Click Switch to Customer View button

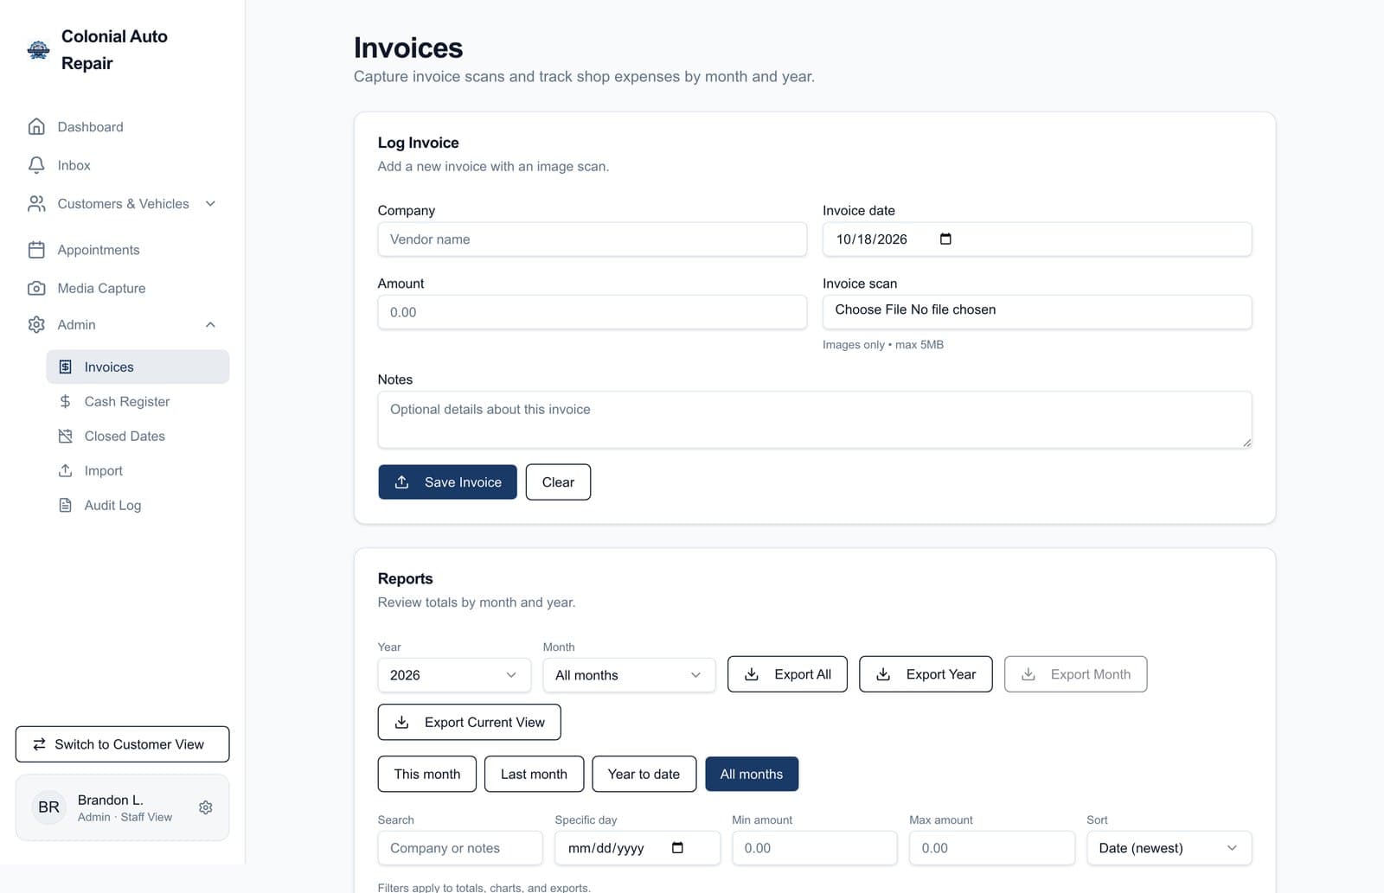[x=122, y=744]
